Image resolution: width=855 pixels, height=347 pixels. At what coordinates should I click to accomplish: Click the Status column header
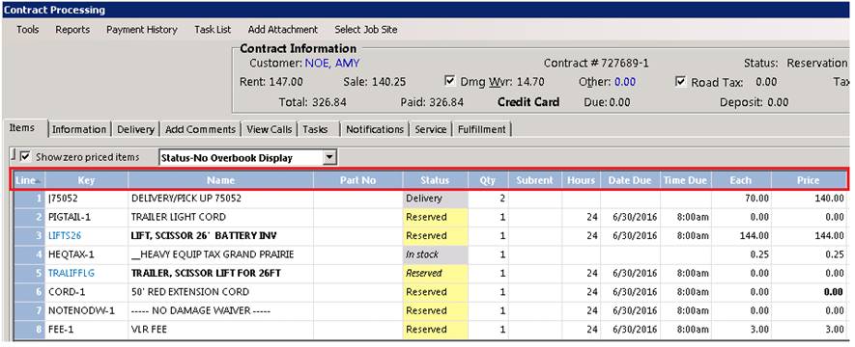click(x=435, y=180)
